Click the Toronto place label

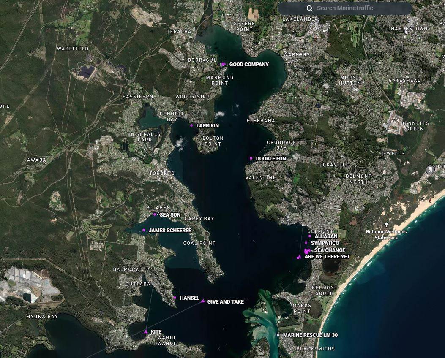tap(162, 174)
